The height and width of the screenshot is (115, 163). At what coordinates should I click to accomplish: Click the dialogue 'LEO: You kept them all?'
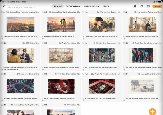pyautogui.click(x=11, y=69)
